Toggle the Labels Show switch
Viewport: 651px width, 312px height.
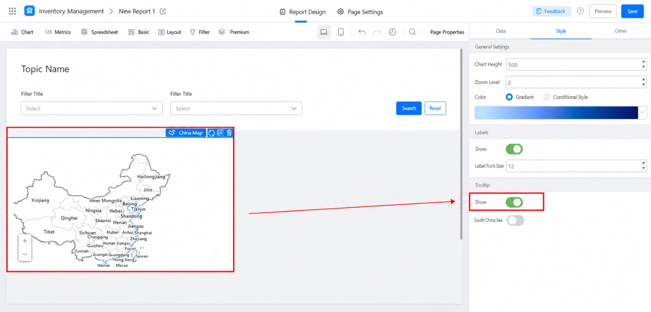tap(514, 149)
